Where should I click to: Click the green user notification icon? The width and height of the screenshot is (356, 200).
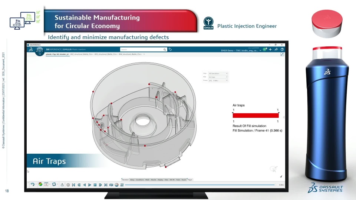(264, 49)
